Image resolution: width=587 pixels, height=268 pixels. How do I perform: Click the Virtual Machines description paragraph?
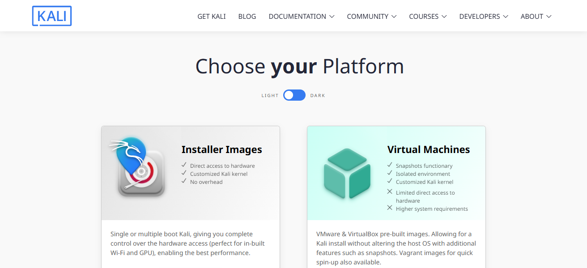pos(396,248)
